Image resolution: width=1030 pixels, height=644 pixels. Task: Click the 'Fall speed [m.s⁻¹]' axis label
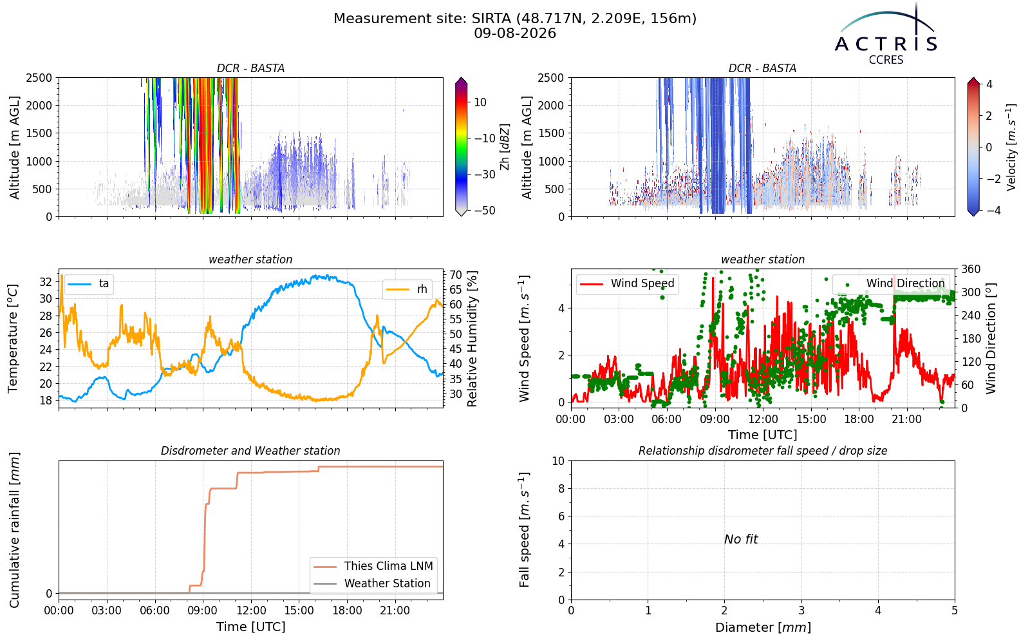(x=525, y=530)
